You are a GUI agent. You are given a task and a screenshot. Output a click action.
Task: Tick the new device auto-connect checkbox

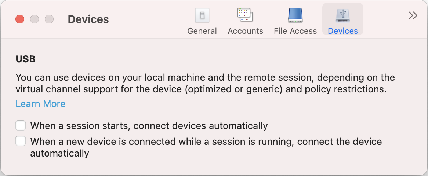click(21, 141)
